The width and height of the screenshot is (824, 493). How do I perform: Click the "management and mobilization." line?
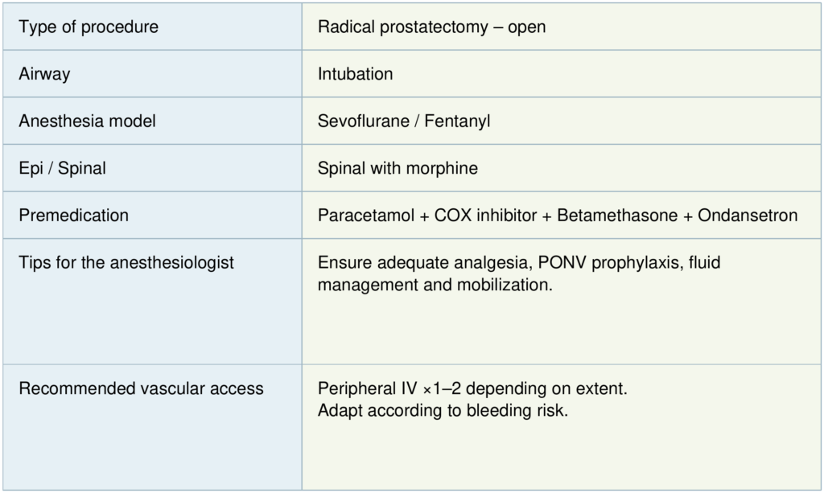(435, 285)
